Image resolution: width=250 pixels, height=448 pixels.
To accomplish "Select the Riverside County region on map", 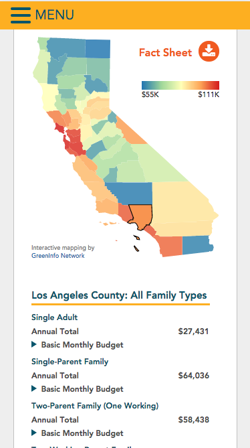I will coord(184,228).
